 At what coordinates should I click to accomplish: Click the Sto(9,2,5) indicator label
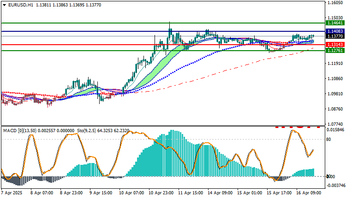[87, 131]
